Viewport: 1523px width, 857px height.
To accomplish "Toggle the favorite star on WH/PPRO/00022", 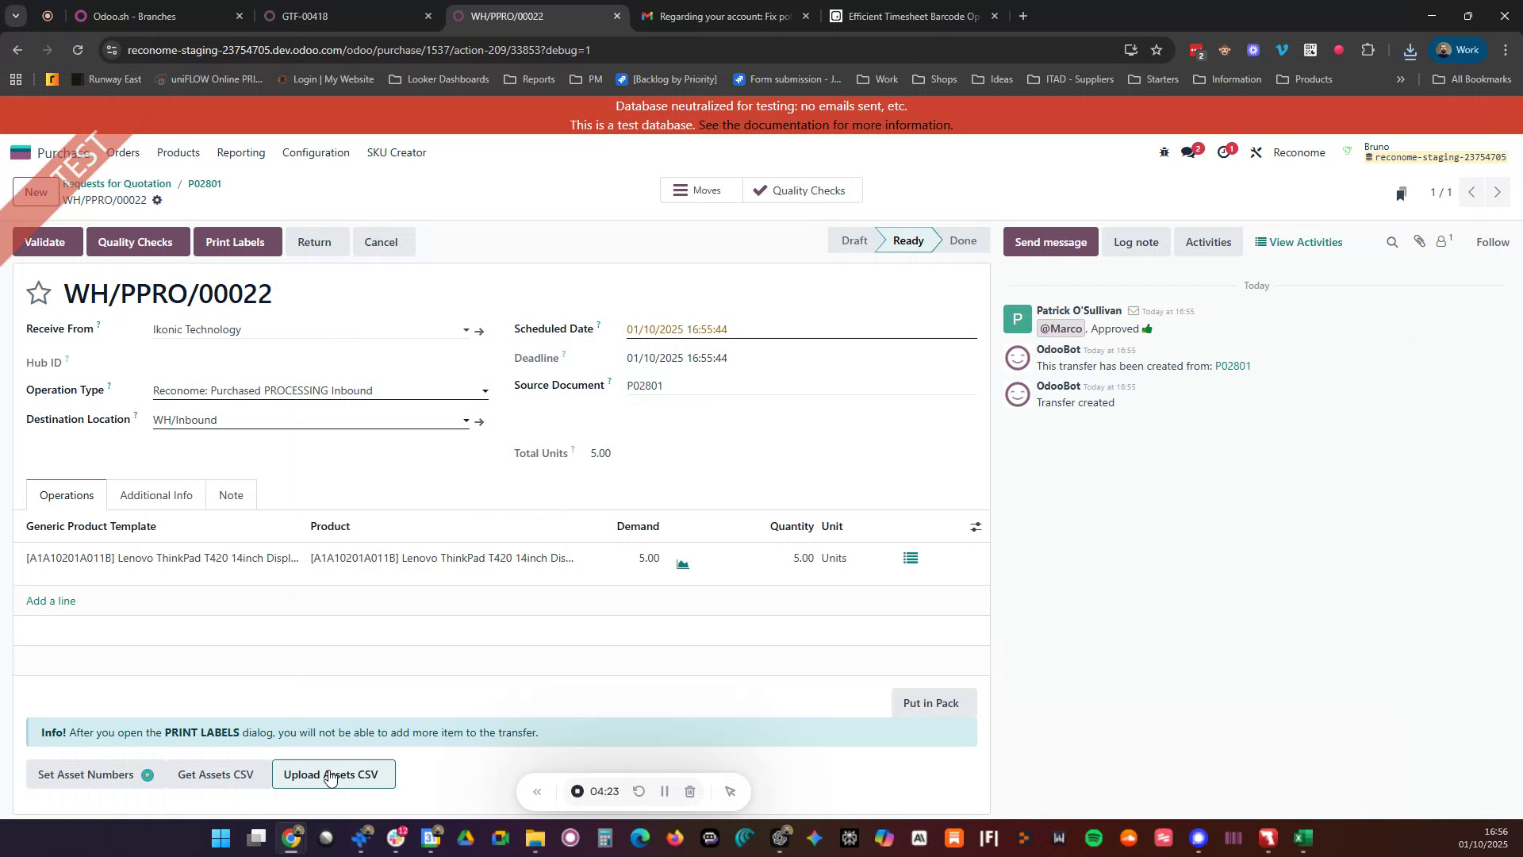I will [x=38, y=293].
